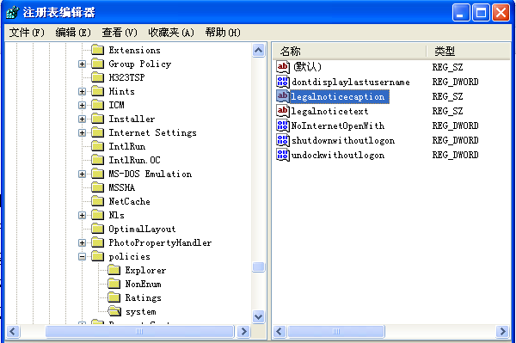
Task: Click the tree pane scroll down arrow
Action: pos(259,316)
